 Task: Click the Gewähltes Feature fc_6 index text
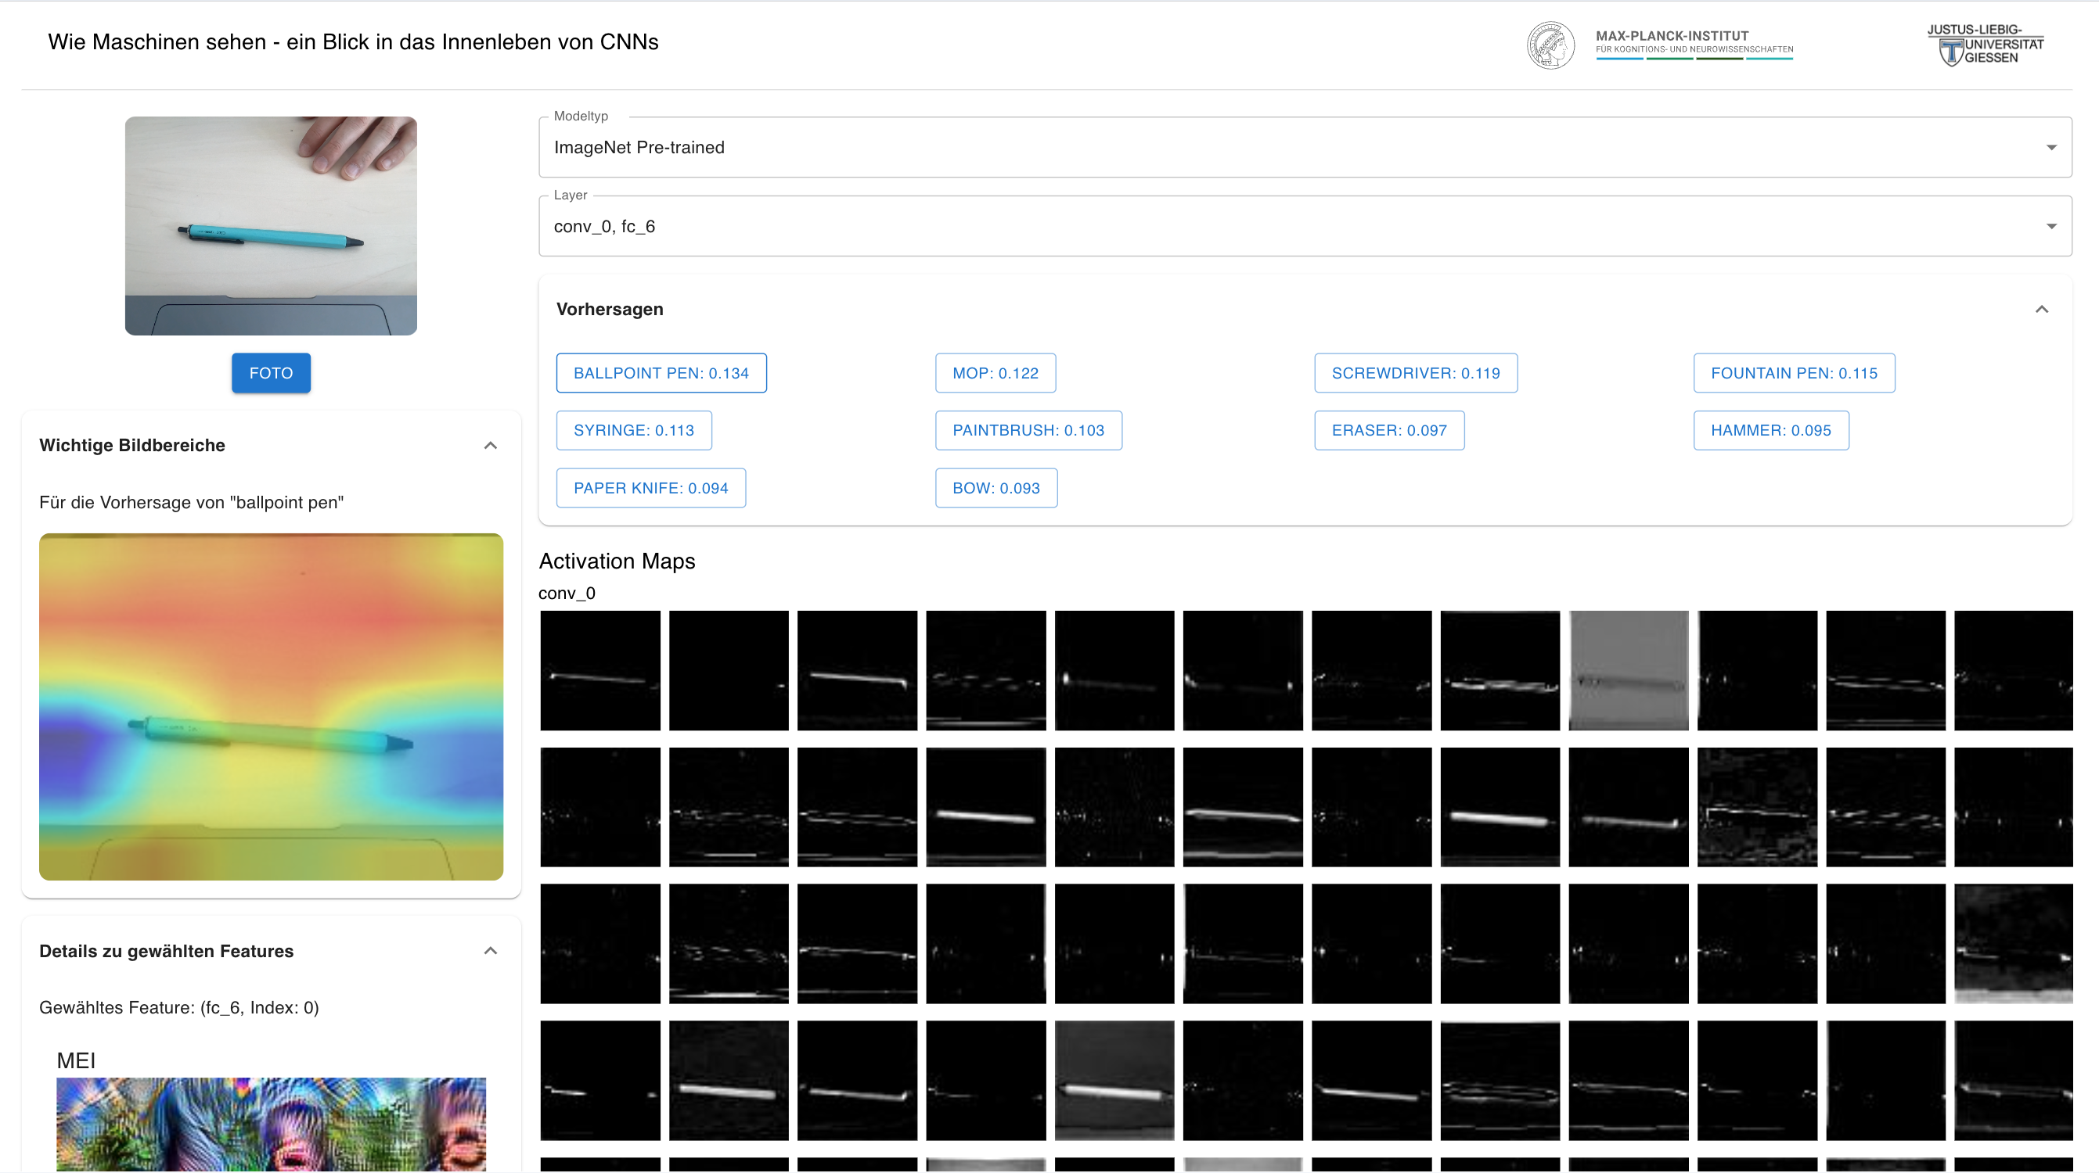point(179,1008)
